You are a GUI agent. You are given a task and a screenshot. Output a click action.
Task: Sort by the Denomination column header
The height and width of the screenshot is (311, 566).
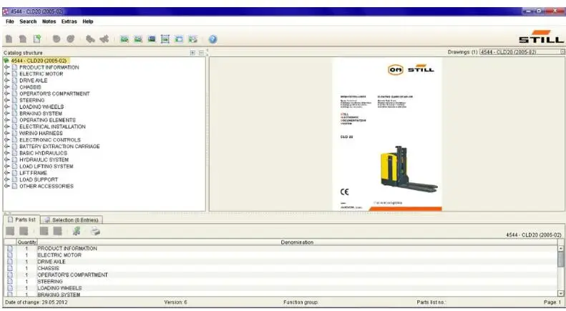(x=297, y=242)
